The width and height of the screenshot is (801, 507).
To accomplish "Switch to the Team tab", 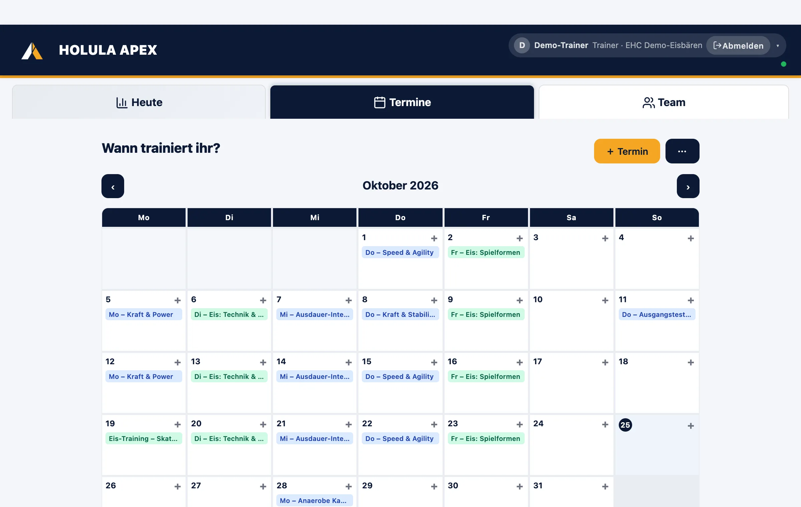I will (664, 102).
